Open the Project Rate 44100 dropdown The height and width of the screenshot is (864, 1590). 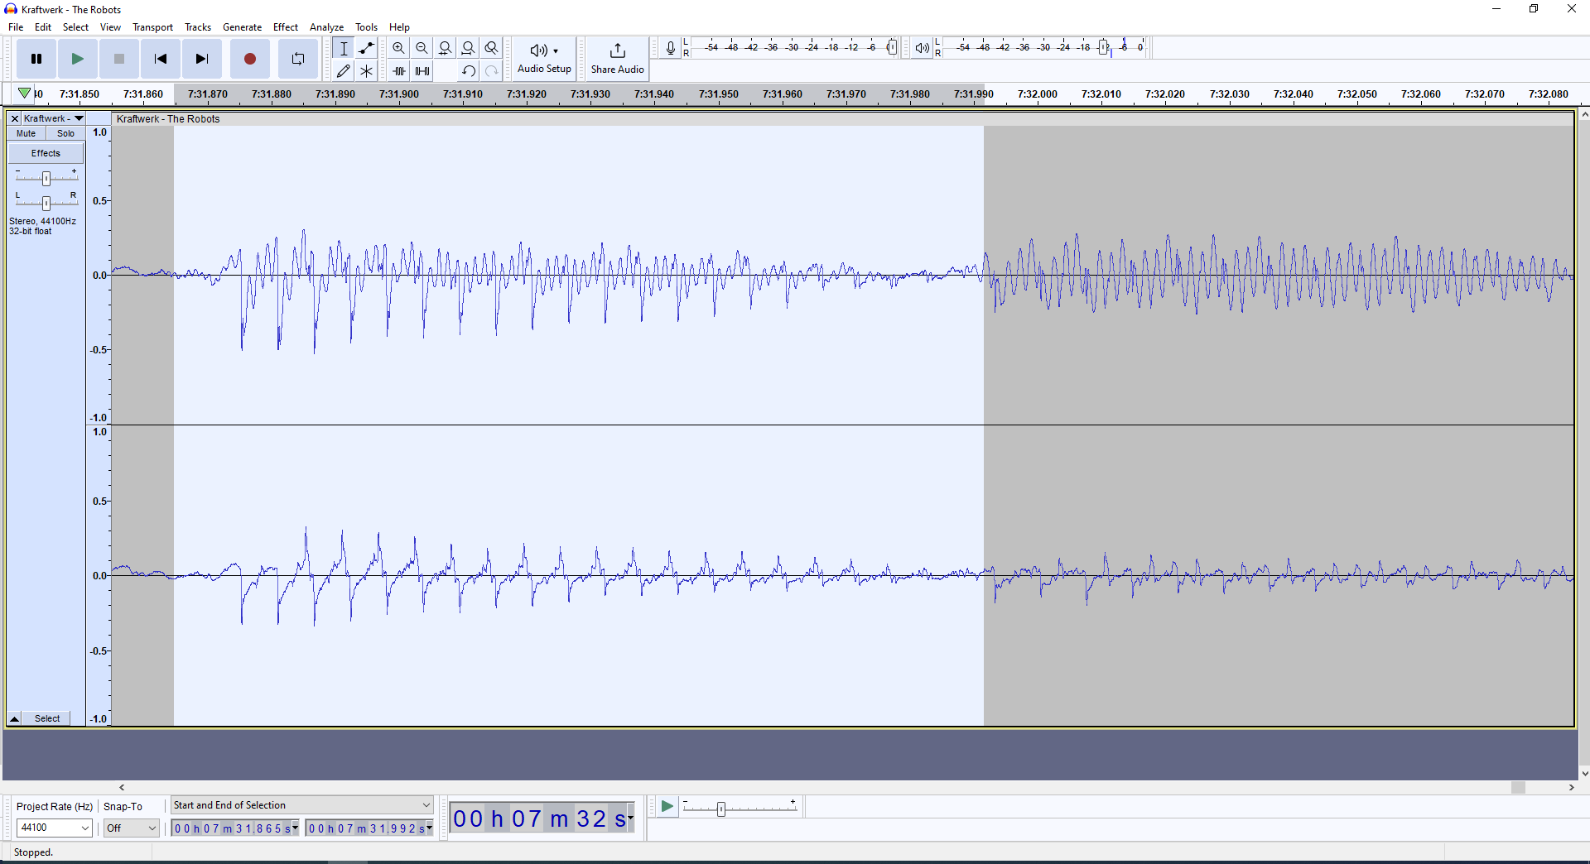tap(54, 828)
